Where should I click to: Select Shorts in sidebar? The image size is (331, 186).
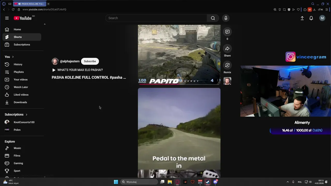click(22, 37)
